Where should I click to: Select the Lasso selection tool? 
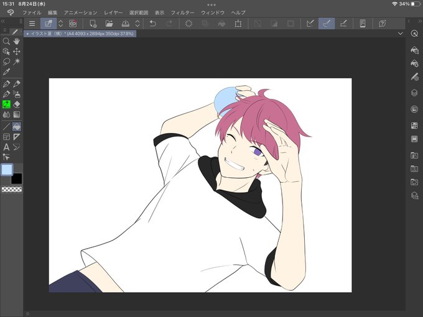pos(6,62)
